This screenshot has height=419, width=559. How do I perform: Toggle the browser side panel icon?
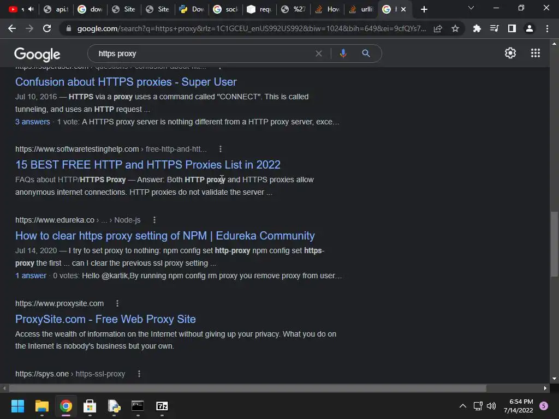click(x=512, y=28)
